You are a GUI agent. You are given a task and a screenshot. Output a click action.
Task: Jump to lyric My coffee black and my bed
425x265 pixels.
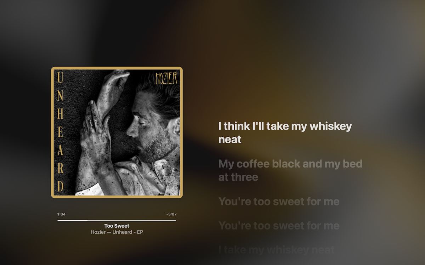point(290,170)
